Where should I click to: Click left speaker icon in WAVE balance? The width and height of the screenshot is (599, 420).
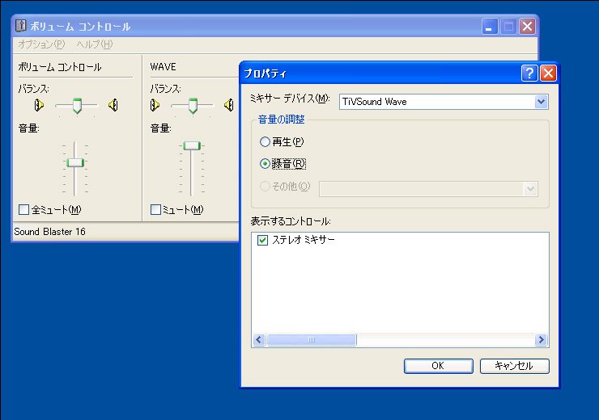tap(155, 105)
